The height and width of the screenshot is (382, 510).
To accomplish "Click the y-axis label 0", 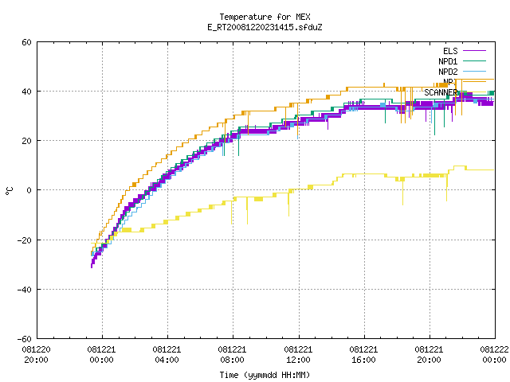I will pyautogui.click(x=29, y=190).
